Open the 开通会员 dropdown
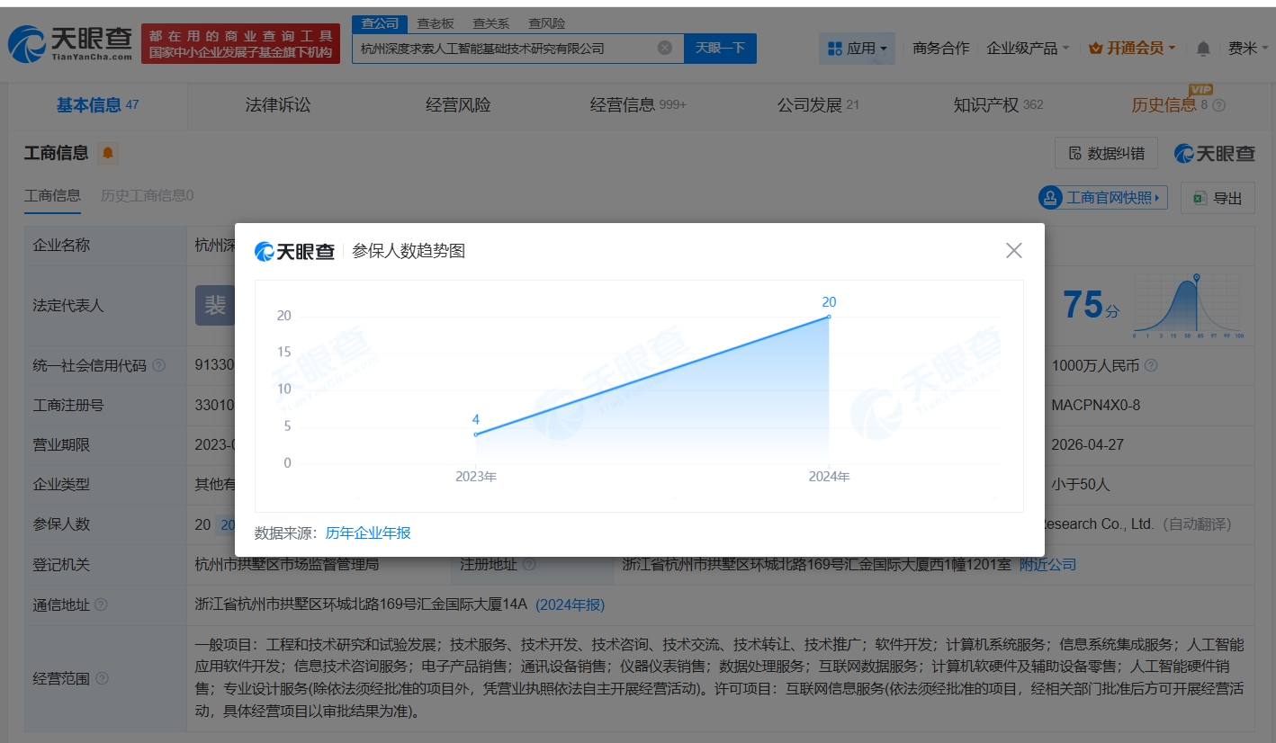Image resolution: width=1276 pixels, height=743 pixels. [x=1132, y=48]
